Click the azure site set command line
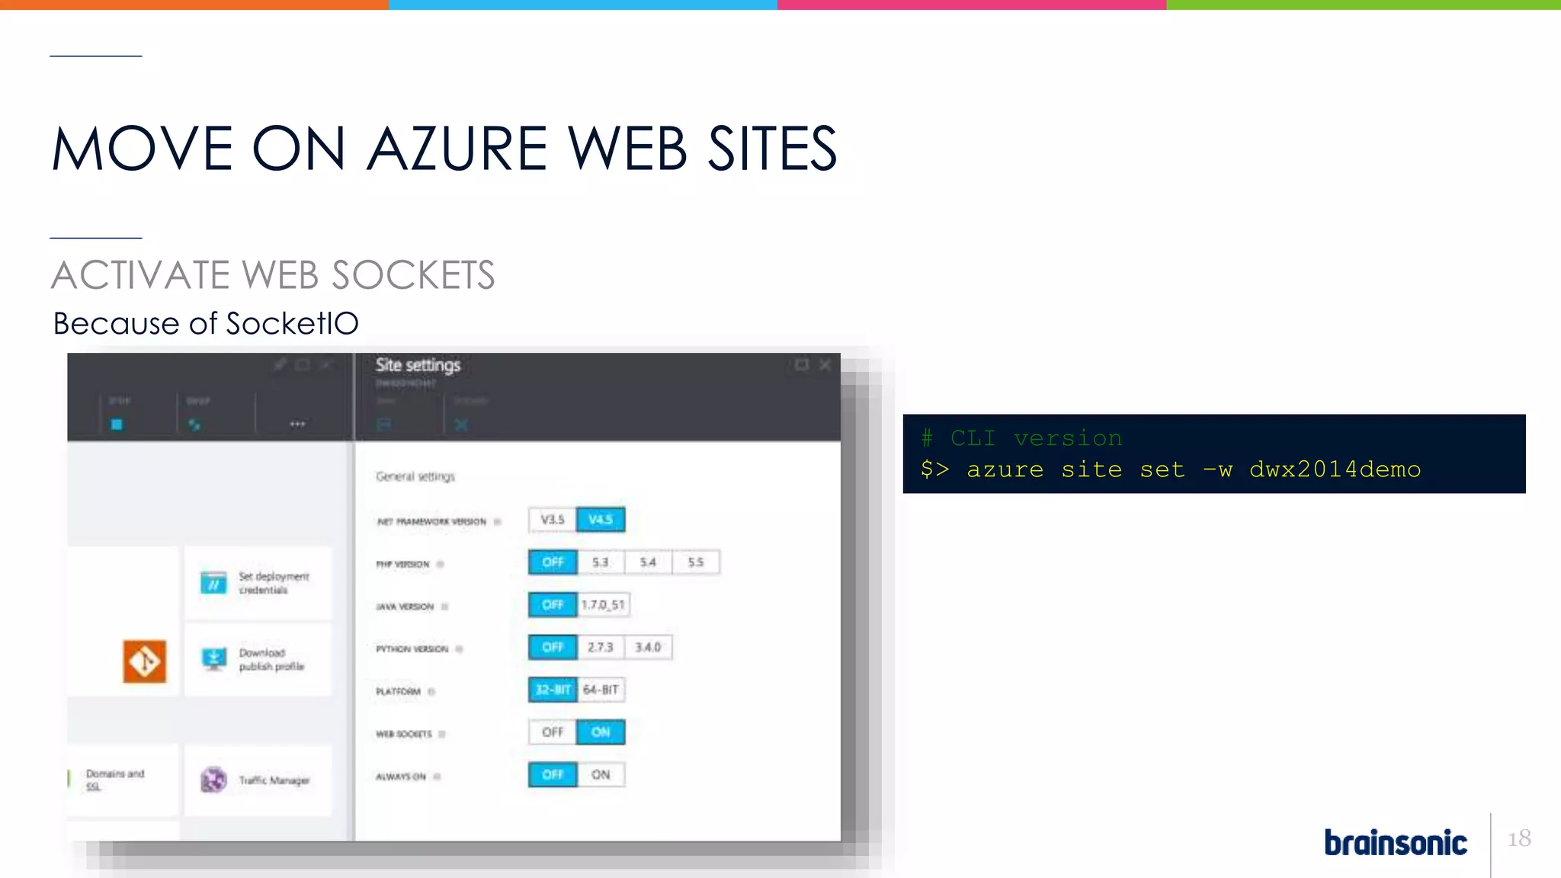The width and height of the screenshot is (1561, 878). point(1171,469)
